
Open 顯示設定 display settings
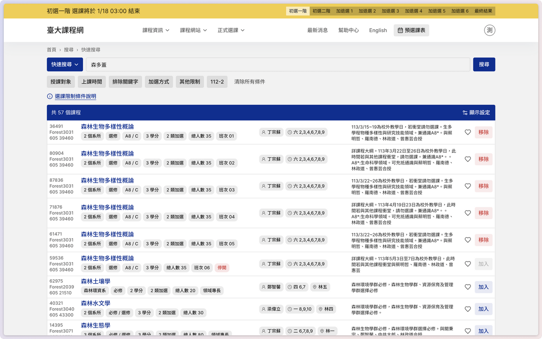(x=476, y=113)
